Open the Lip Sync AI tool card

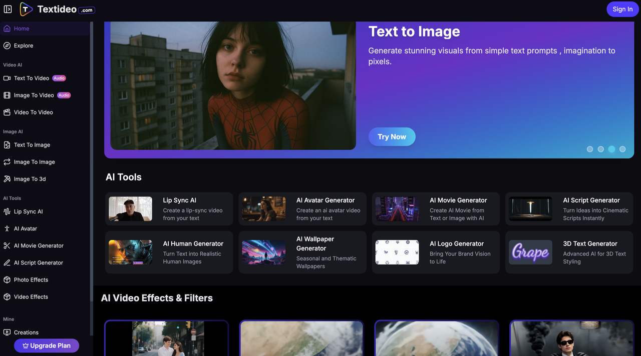(169, 209)
